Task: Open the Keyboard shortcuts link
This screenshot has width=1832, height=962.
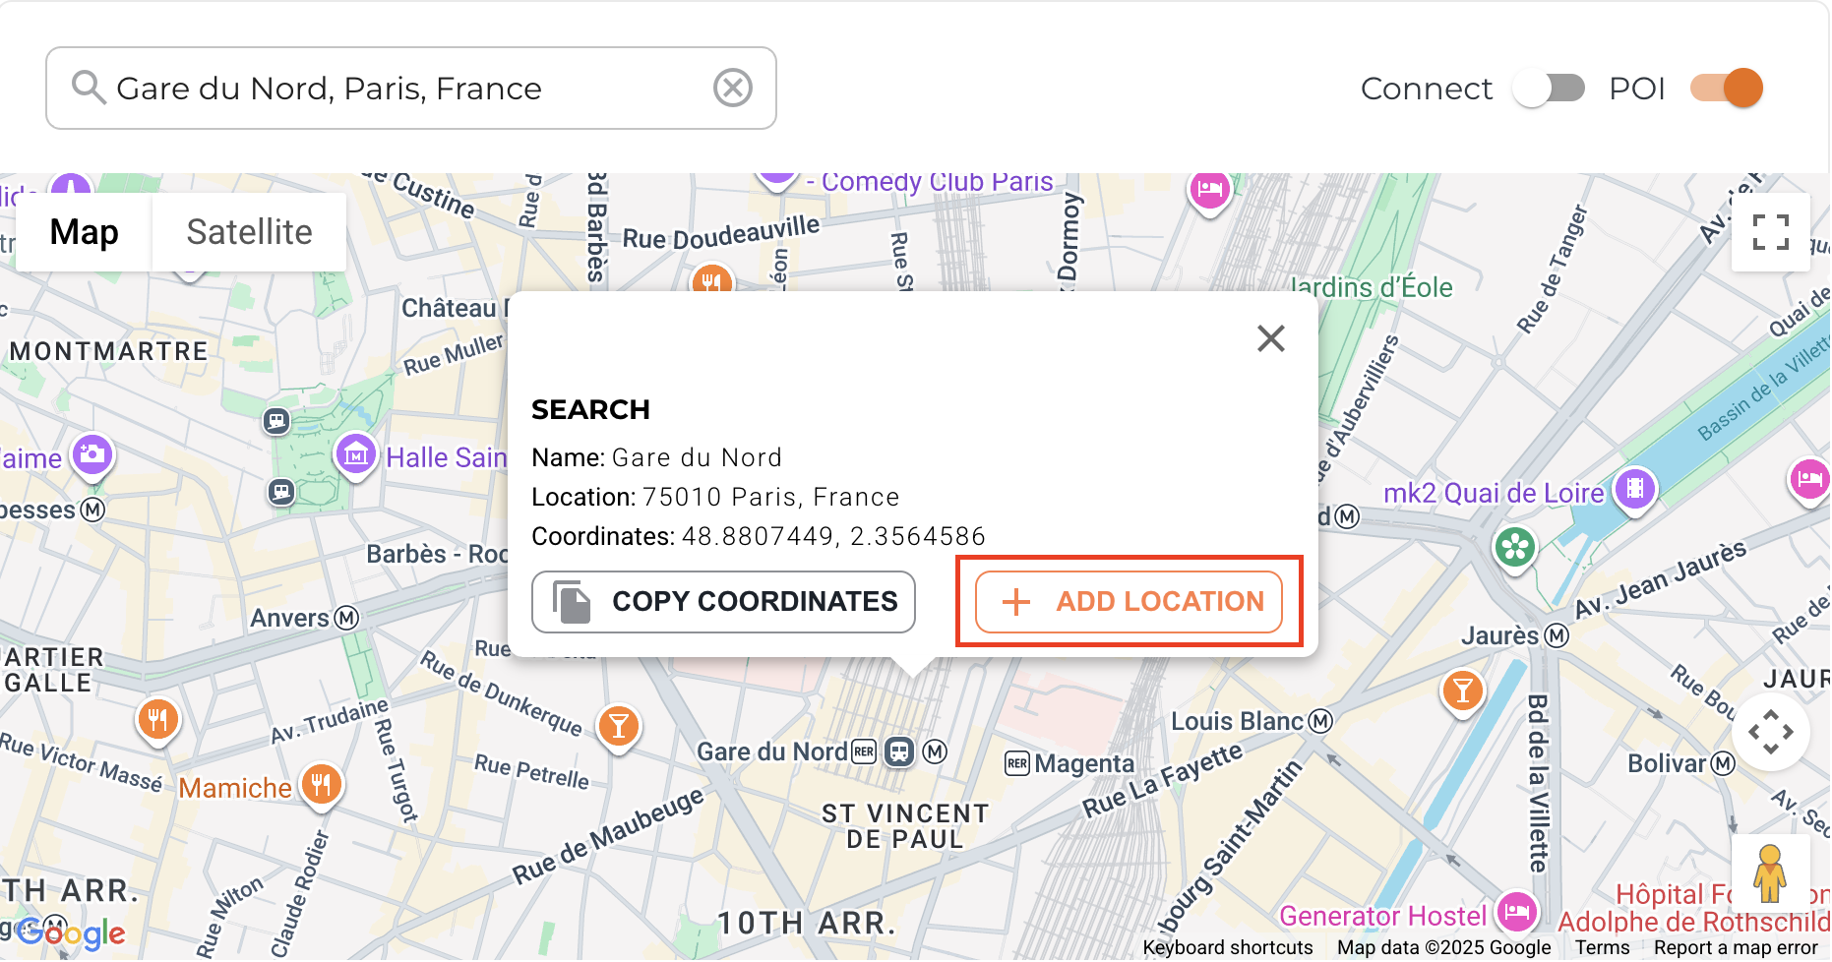Action: click(1227, 947)
